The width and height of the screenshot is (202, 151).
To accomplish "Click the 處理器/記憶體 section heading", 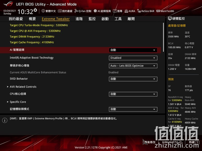I will point(177,26).
